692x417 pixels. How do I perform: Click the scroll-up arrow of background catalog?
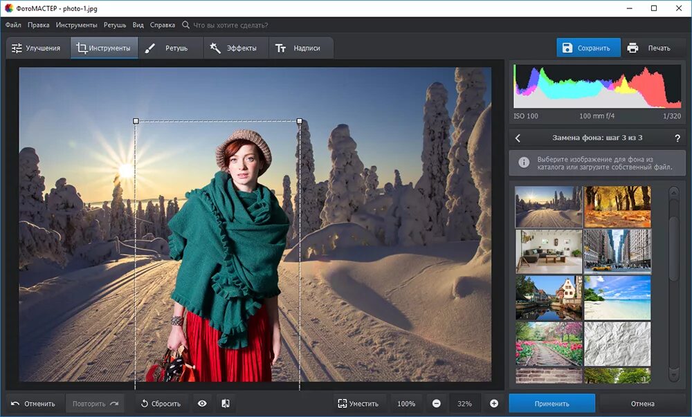pyautogui.click(x=673, y=193)
